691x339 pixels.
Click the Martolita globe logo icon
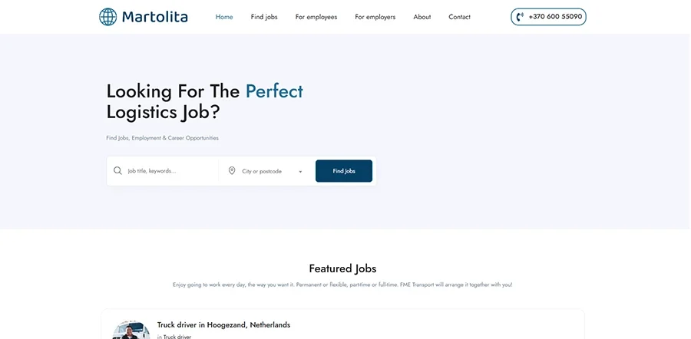coord(108,17)
